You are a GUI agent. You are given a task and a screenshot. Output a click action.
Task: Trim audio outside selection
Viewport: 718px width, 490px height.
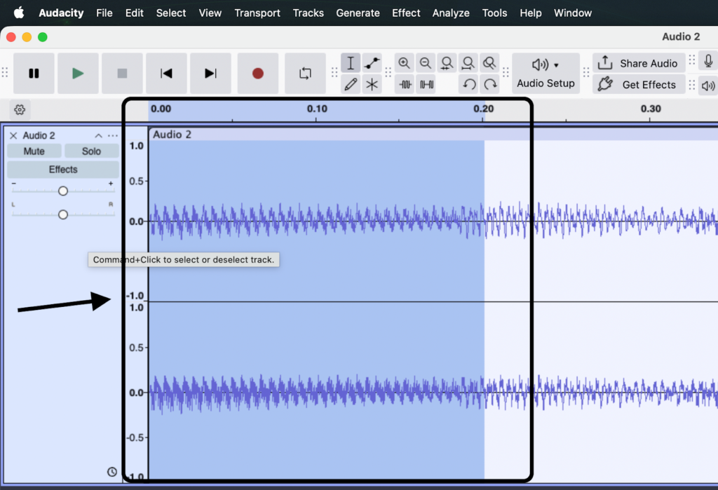click(x=405, y=85)
